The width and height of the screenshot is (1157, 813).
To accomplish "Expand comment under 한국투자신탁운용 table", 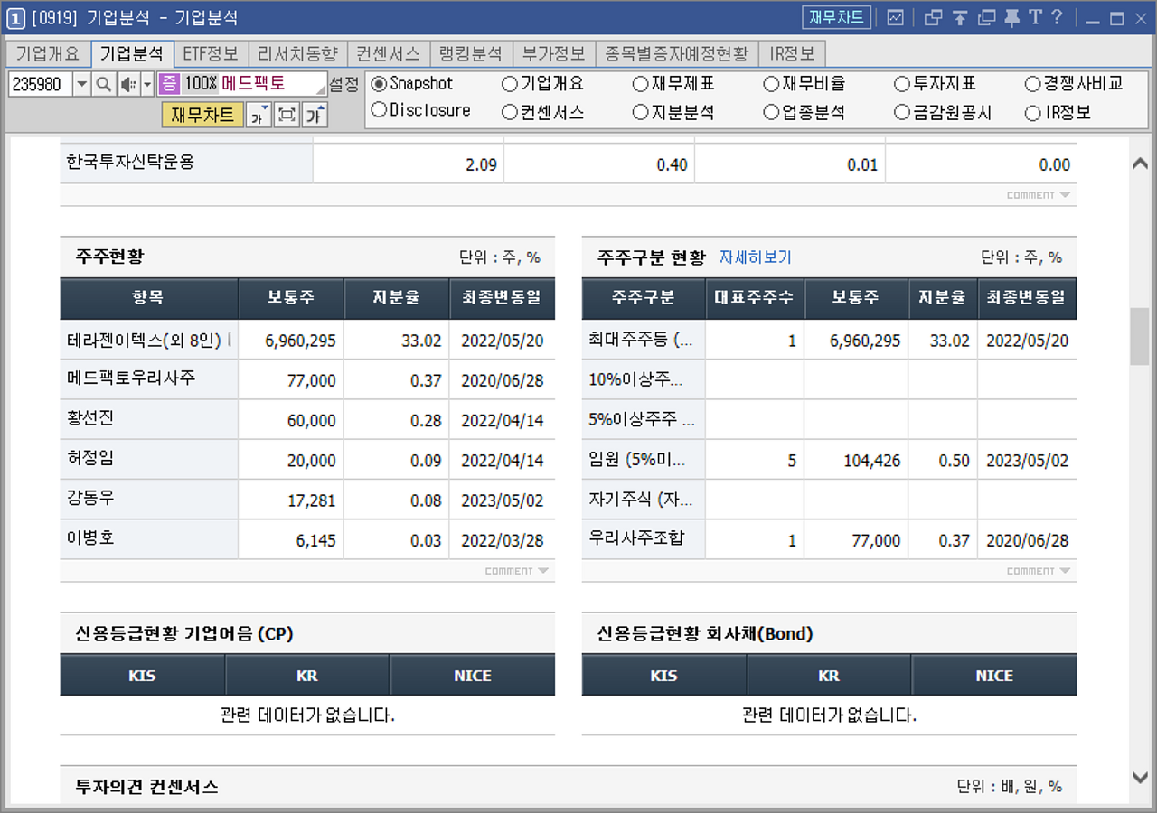I will pyautogui.click(x=1038, y=195).
